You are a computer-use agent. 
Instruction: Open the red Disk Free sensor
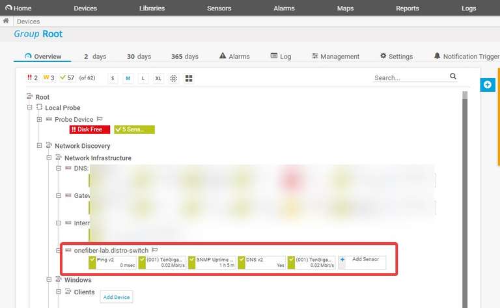90,130
